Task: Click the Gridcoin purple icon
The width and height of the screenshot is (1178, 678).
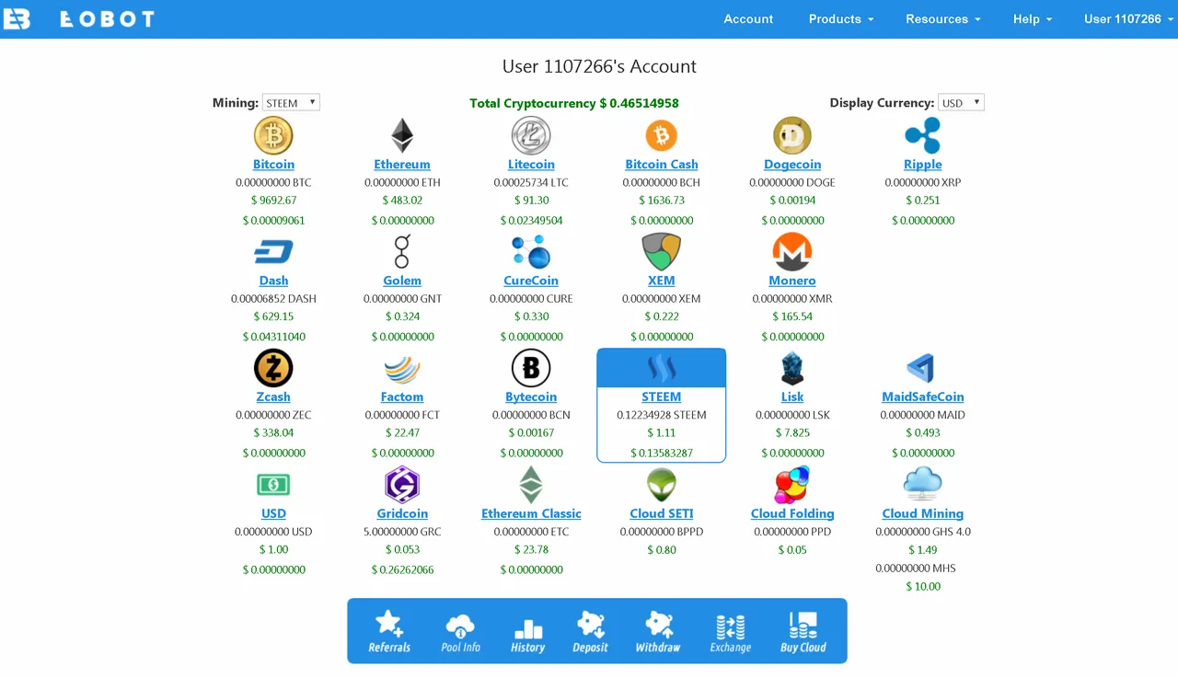Action: coord(402,485)
